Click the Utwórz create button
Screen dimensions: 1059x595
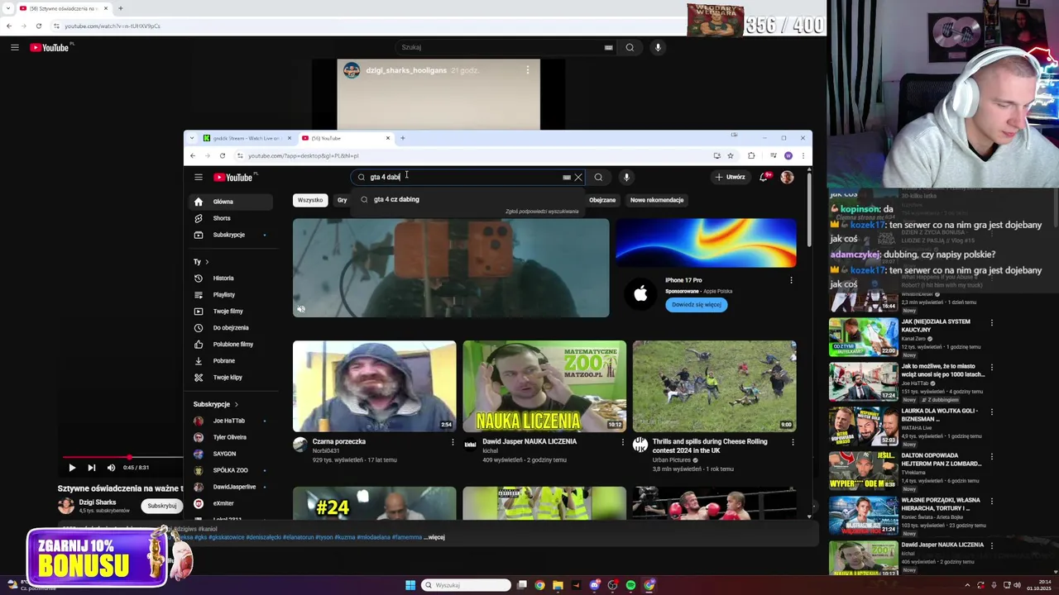[x=731, y=177]
